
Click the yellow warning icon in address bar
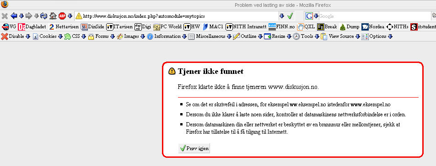pyautogui.click(x=79, y=16)
